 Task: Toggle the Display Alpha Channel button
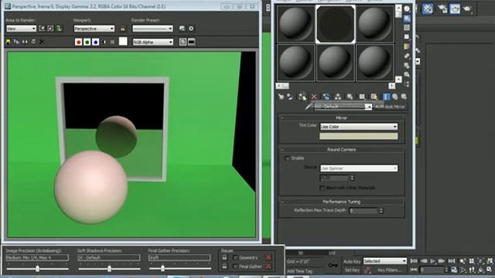pyautogui.click(x=104, y=42)
